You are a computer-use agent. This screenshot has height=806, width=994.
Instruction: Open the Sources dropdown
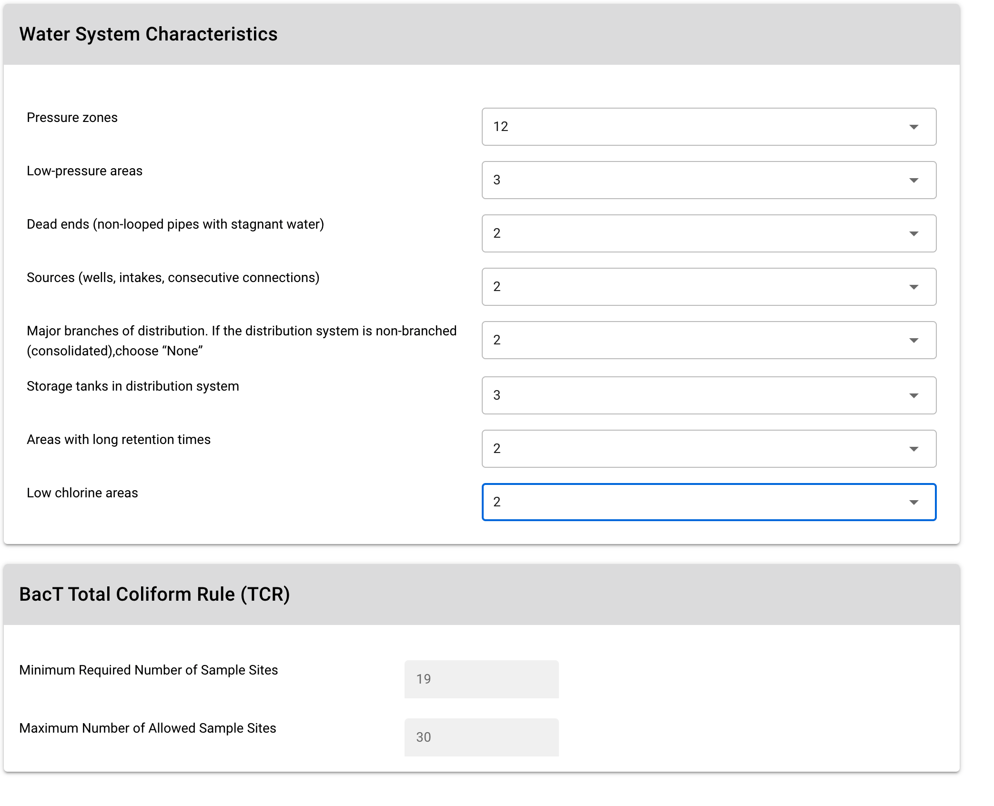click(x=709, y=287)
